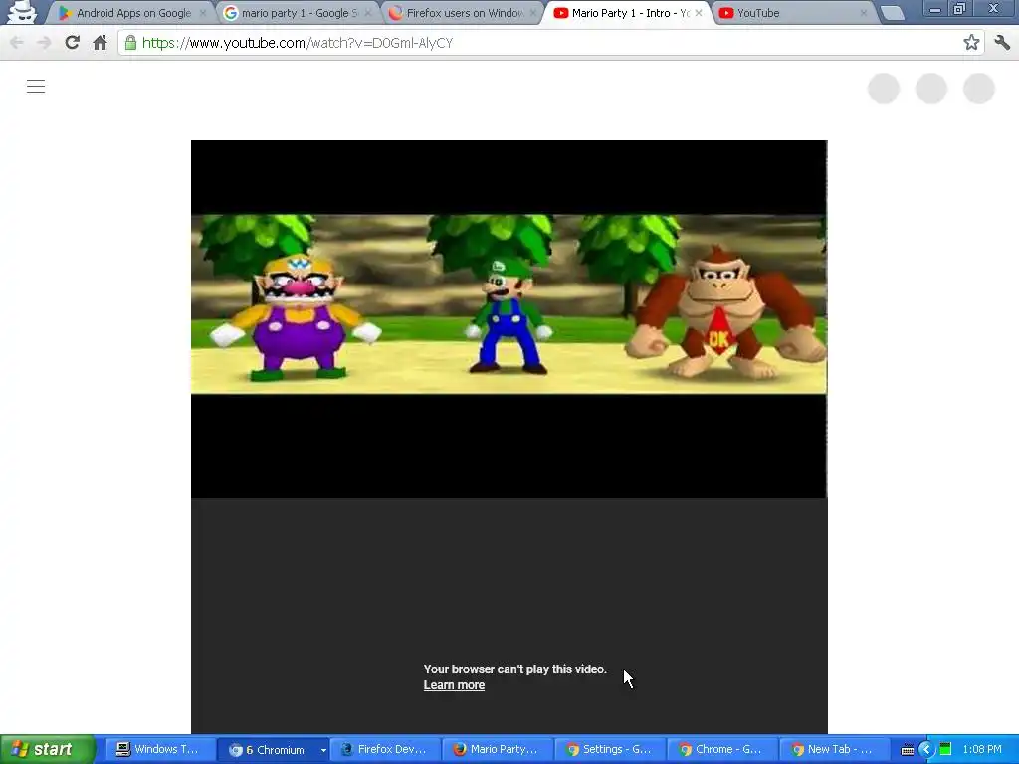Switch to Firefox Dev... taskbar window
The width and height of the screenshot is (1019, 764).
tap(385, 750)
